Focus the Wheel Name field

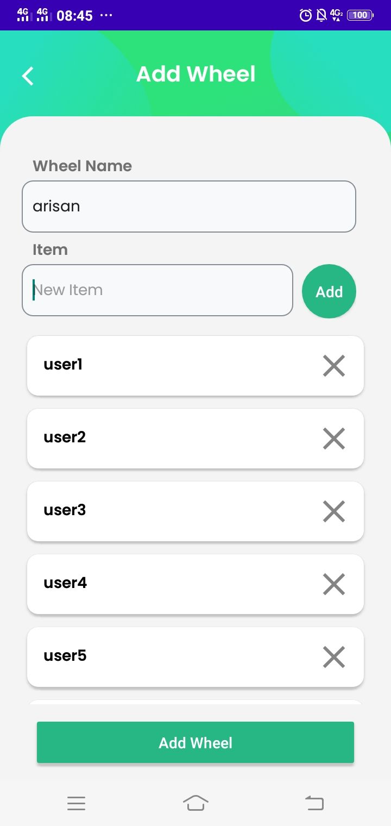[x=188, y=206]
